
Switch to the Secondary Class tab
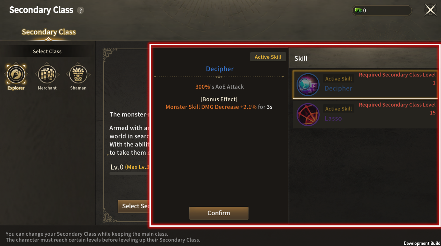pos(49,32)
